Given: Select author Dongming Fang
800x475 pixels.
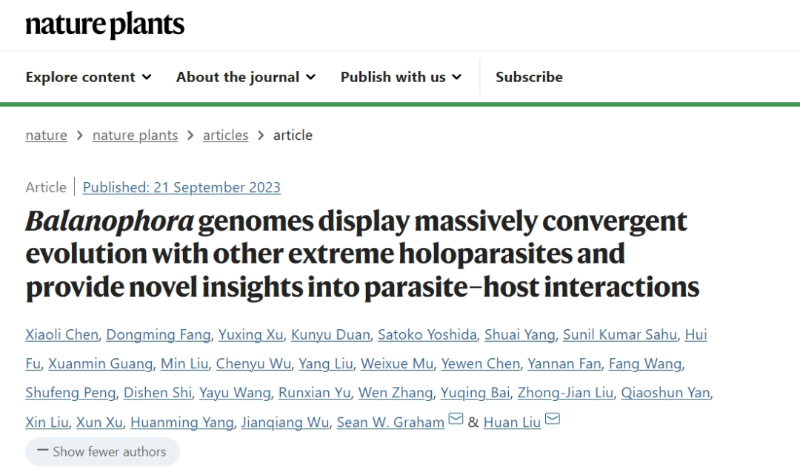Looking at the screenshot, I should 159,334.
